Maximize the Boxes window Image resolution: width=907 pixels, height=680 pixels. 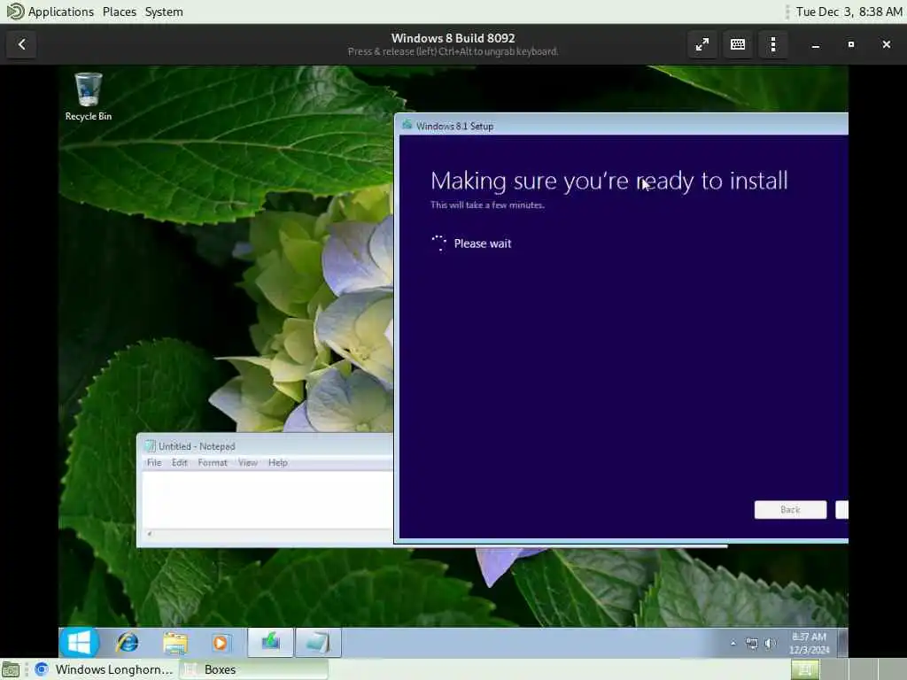pyautogui.click(x=851, y=44)
